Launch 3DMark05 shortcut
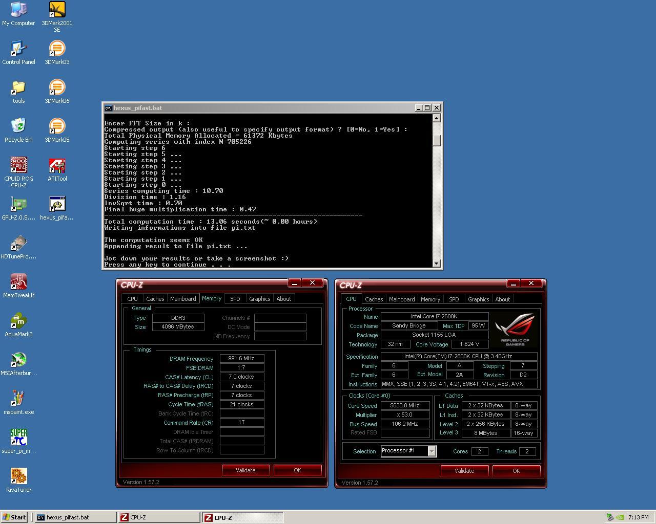Image resolution: width=656 pixels, height=524 pixels. [x=57, y=130]
